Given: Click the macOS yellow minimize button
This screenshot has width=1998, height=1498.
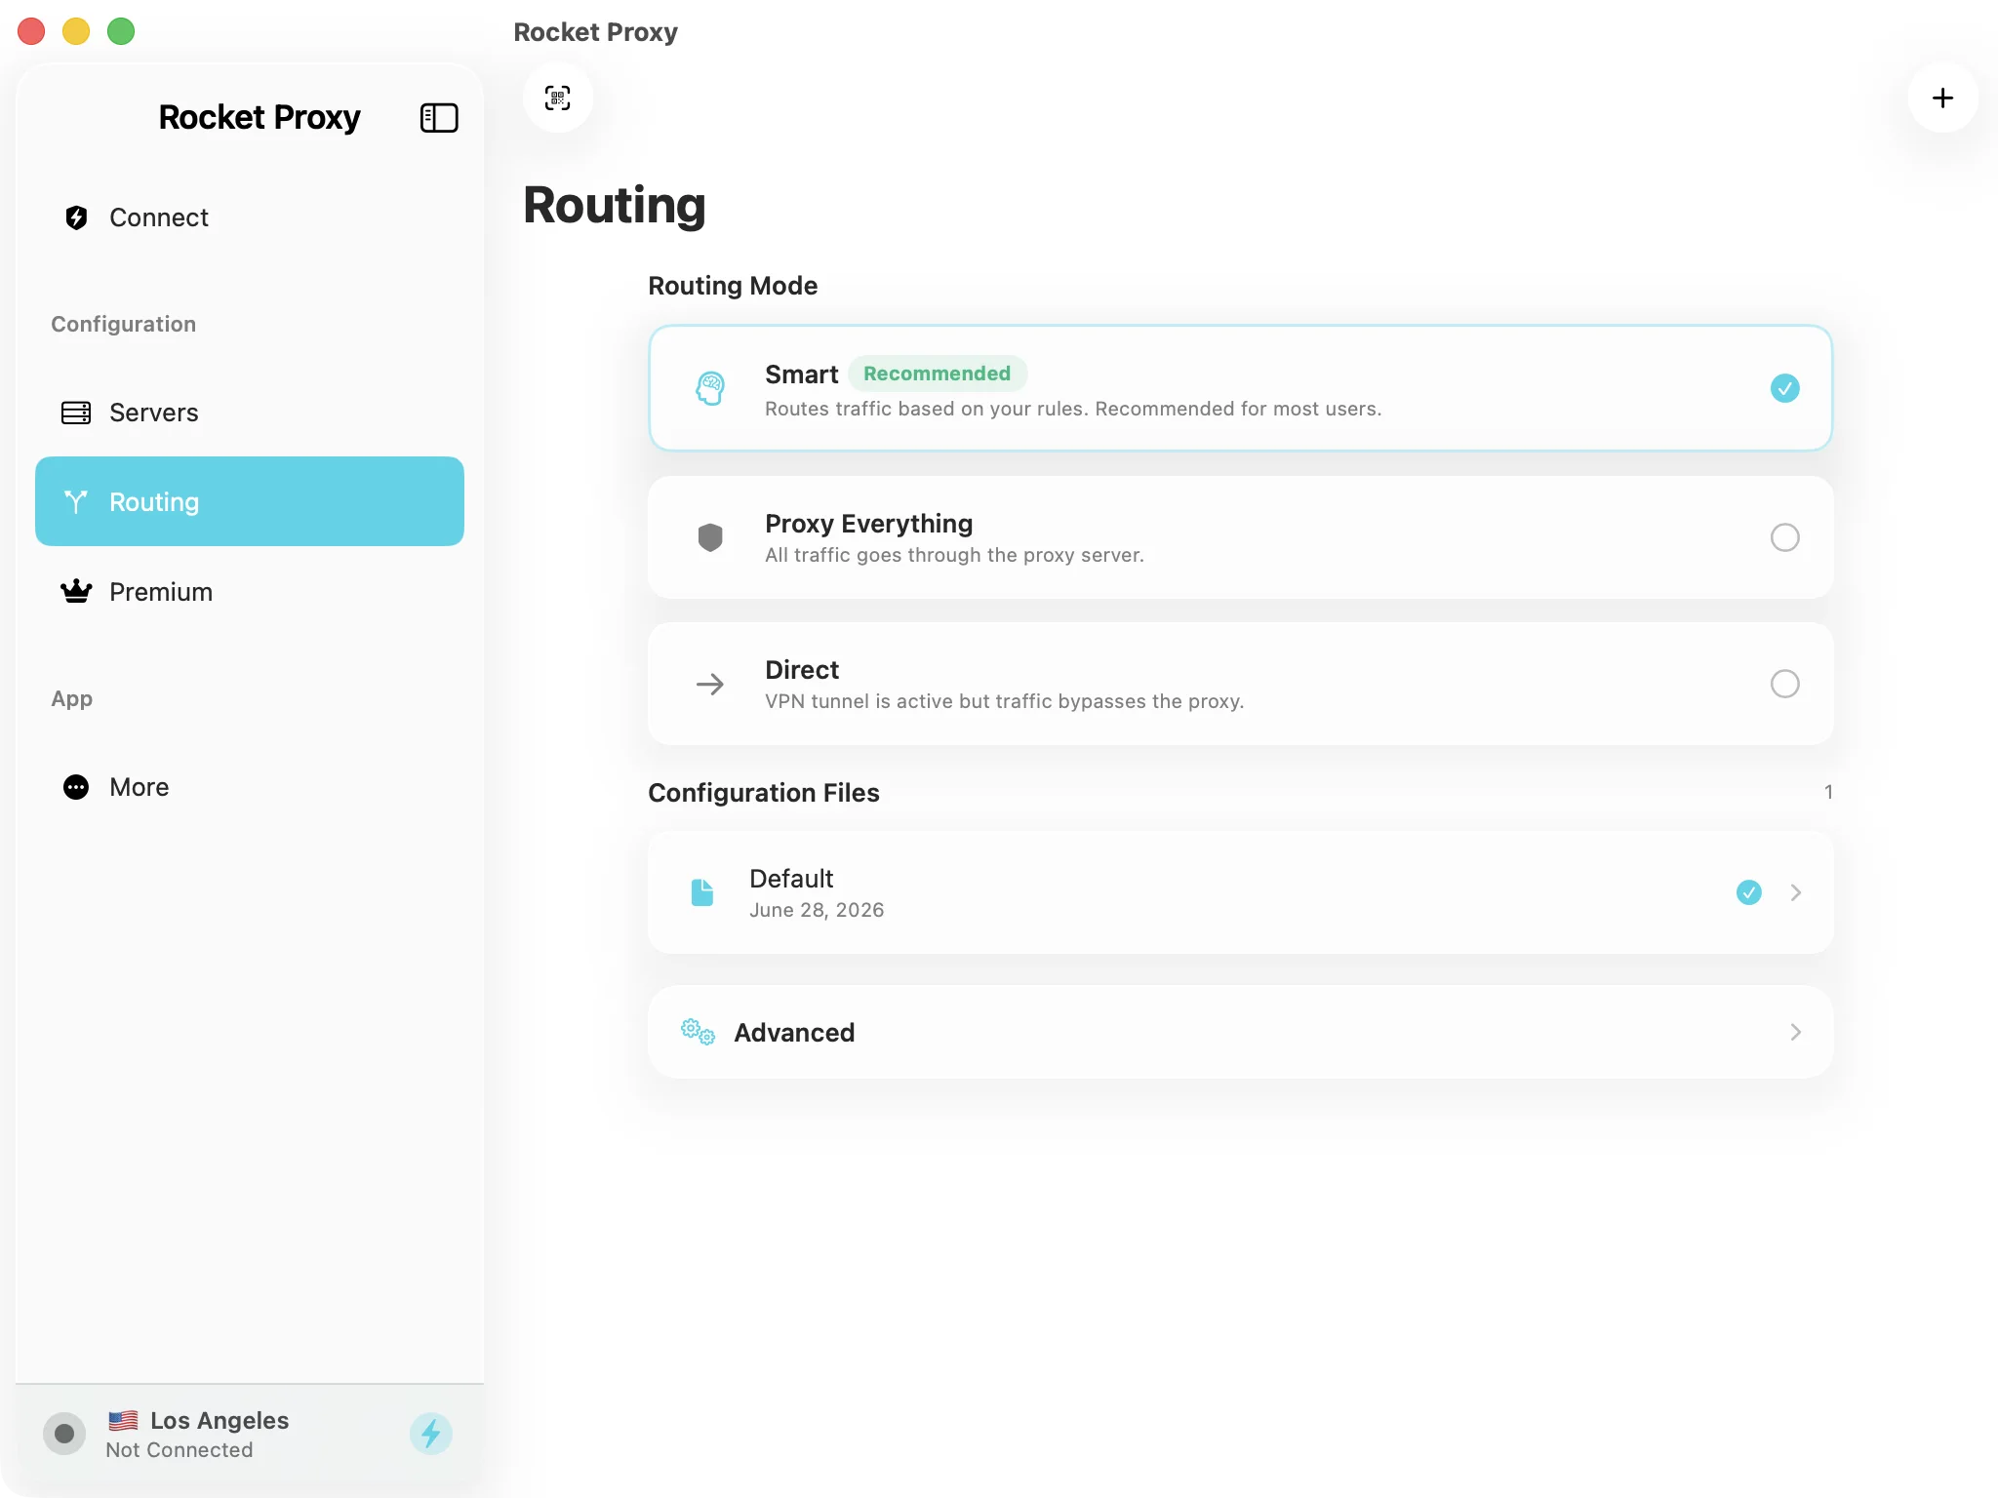Looking at the screenshot, I should [x=76, y=31].
